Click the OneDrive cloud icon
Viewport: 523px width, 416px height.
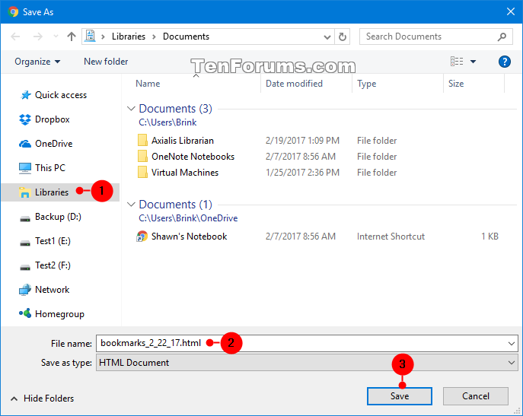tap(25, 144)
